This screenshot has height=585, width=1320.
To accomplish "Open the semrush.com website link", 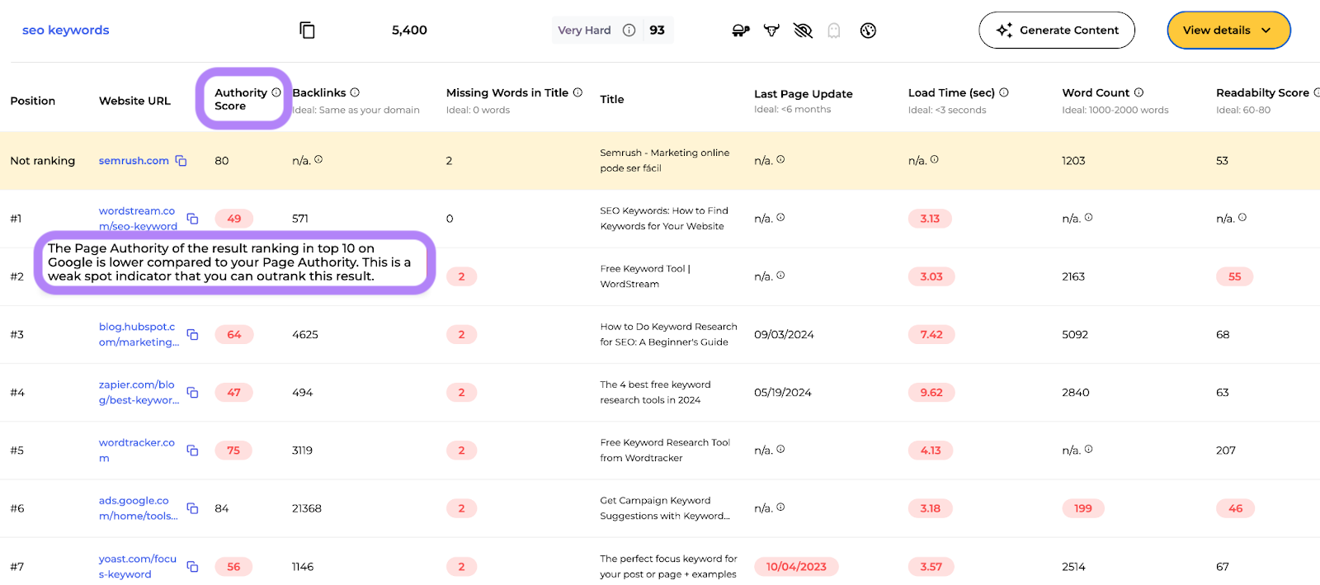I will coord(134,161).
